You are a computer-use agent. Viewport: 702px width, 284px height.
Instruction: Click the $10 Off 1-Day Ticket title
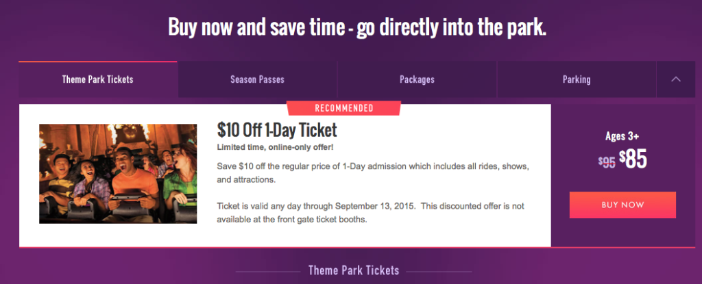tap(277, 131)
